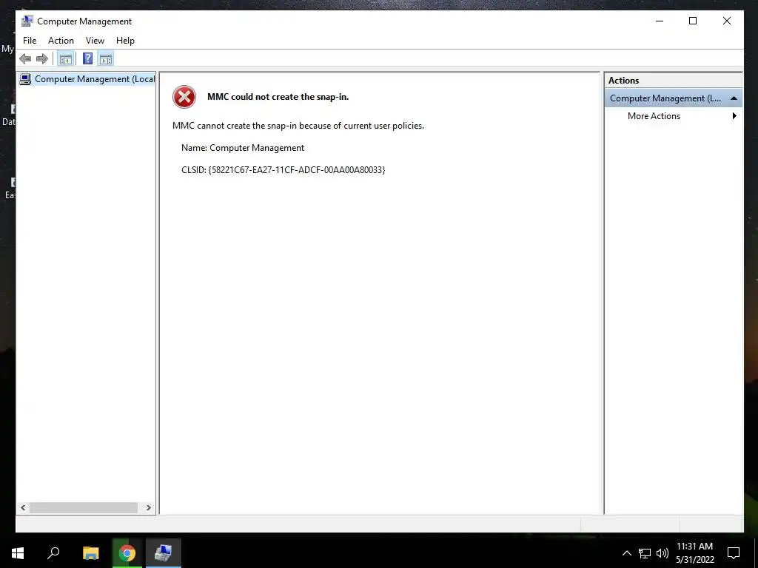Click right arrow of tree horizontal scrollbar

pyautogui.click(x=148, y=507)
